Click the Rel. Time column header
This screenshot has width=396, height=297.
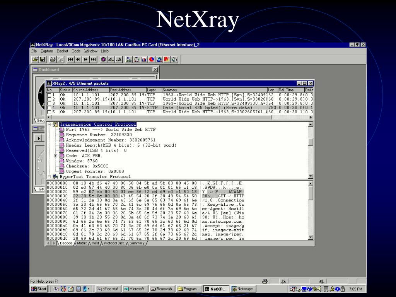[x=291, y=90]
